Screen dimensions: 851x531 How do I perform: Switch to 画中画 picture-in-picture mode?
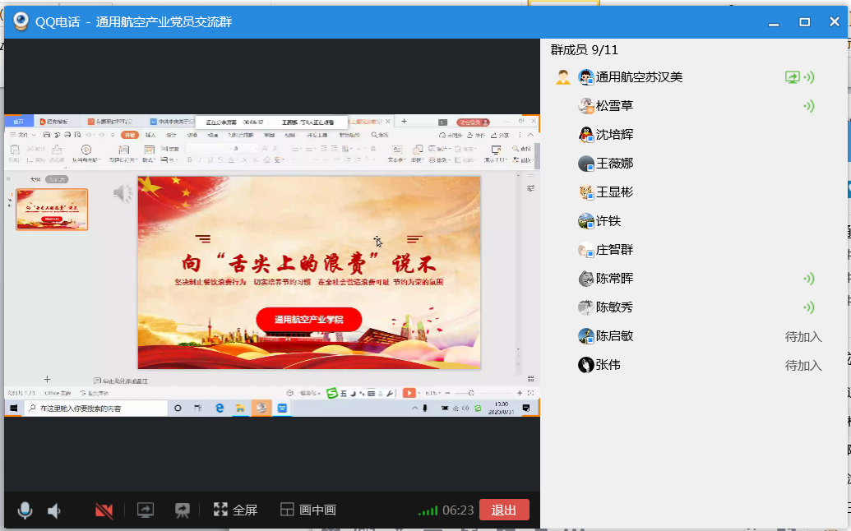(x=308, y=510)
